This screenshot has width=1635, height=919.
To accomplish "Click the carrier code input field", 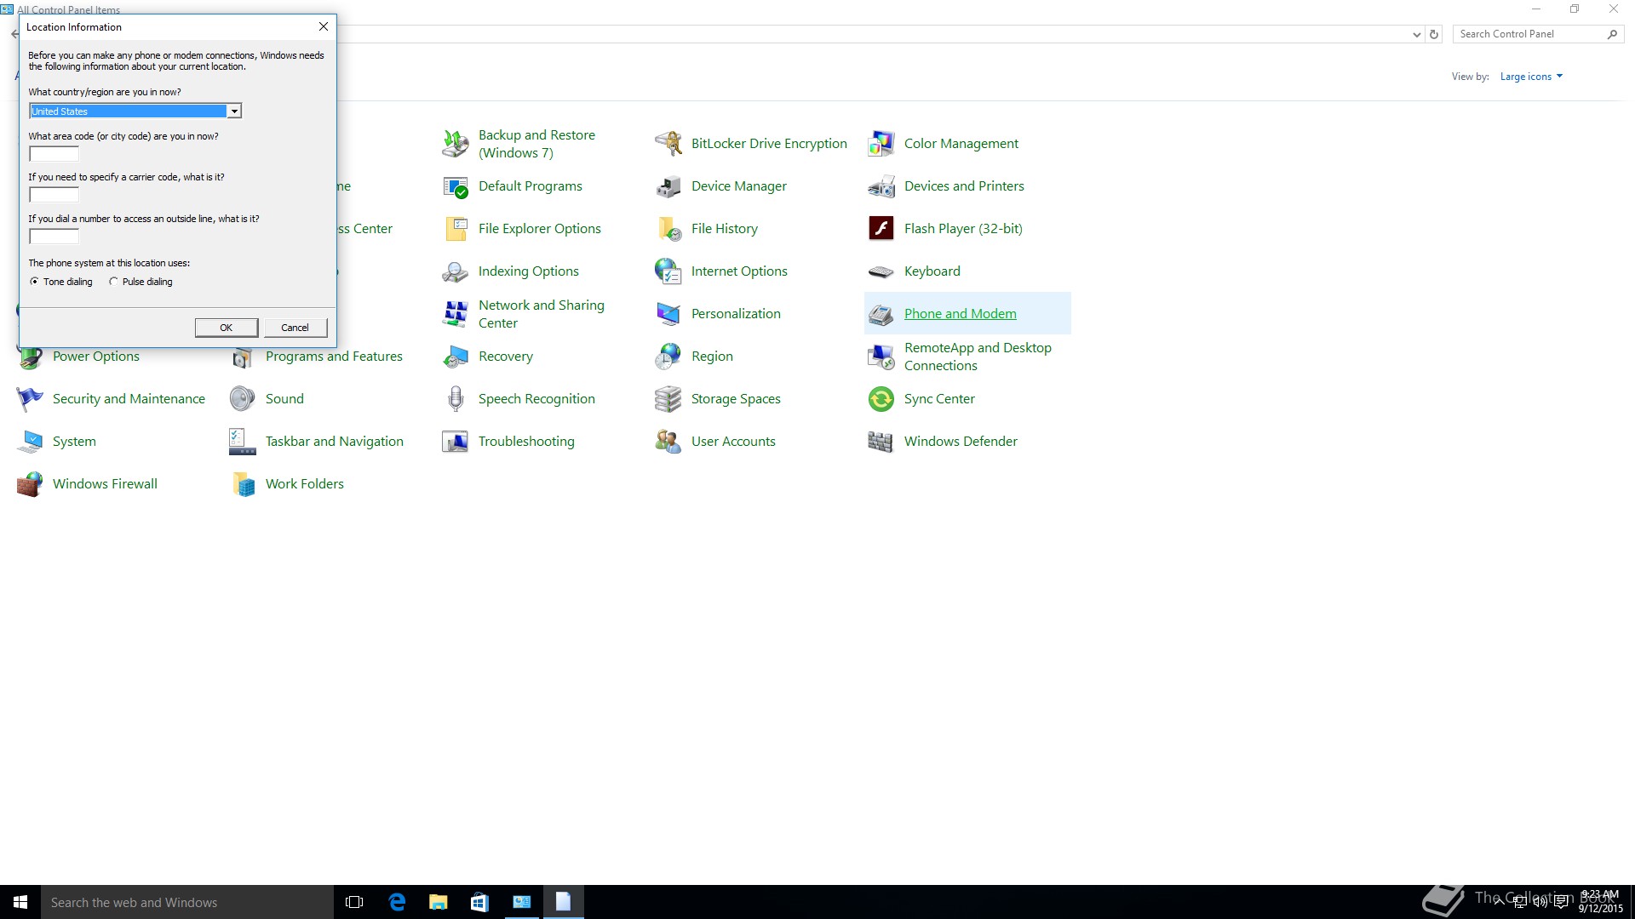I will coord(54,195).
